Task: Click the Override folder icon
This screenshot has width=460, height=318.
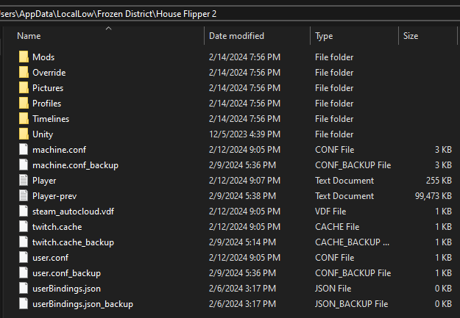Action: [x=24, y=73]
